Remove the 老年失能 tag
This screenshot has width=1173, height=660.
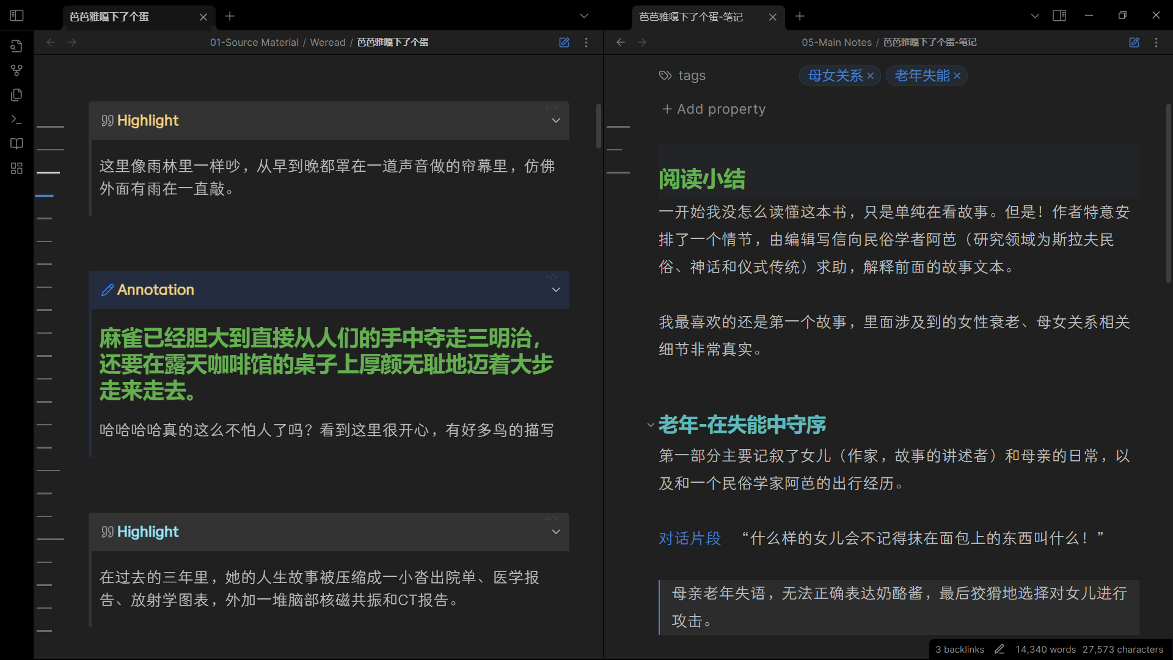point(957,76)
